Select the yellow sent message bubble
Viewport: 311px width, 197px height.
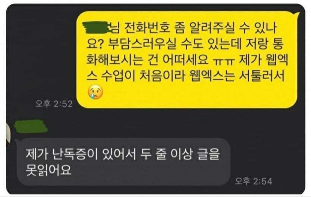pyautogui.click(x=188, y=60)
